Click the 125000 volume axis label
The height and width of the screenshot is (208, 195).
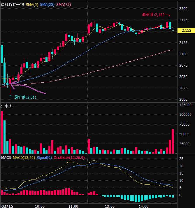click(185, 105)
